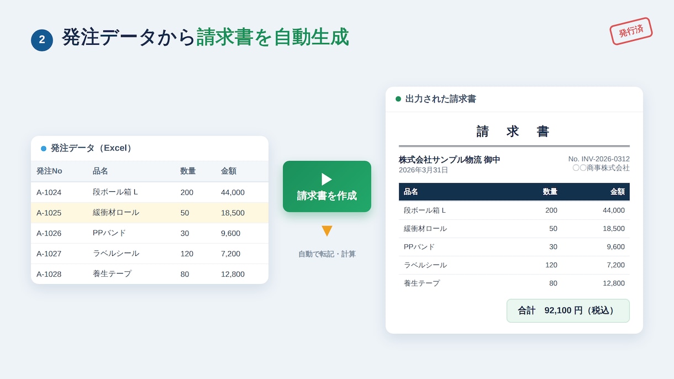Image resolution: width=674 pixels, height=379 pixels.
Task: Click 金額 header in the Excel data table
Action: tap(229, 171)
